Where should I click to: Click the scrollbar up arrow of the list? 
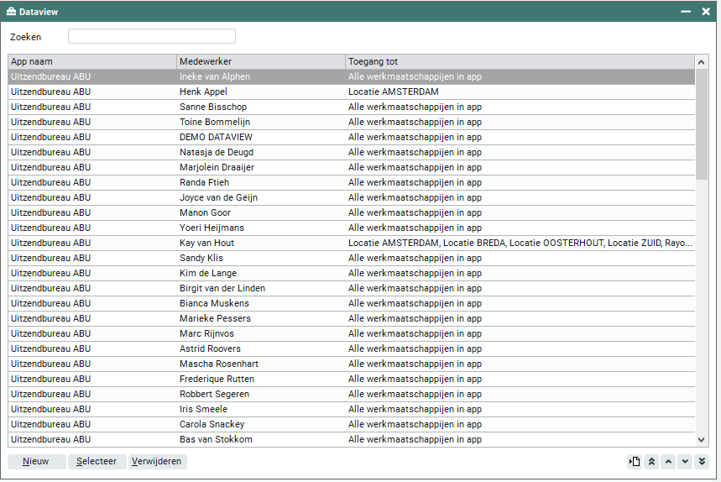point(702,62)
